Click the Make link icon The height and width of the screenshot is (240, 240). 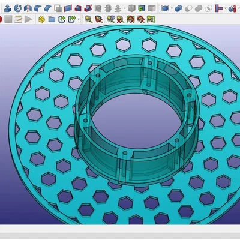click(62, 19)
